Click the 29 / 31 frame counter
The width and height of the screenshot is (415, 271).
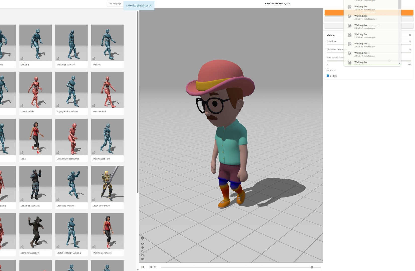point(153,267)
